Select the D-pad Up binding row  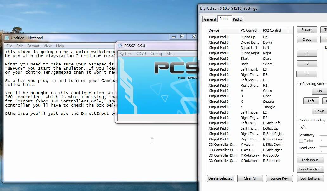pyautogui.click(x=250, y=37)
